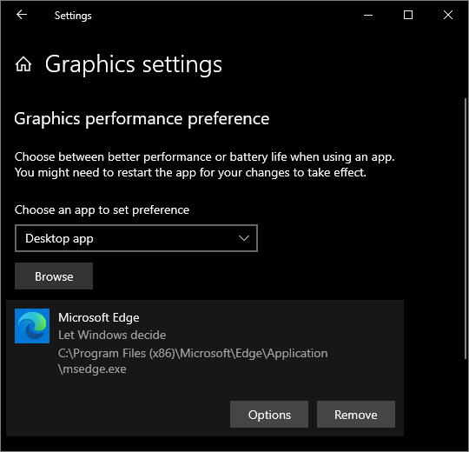Click the 'Choose an app to set preference' label
Image resolution: width=469 pixels, height=452 pixels.
(x=102, y=210)
